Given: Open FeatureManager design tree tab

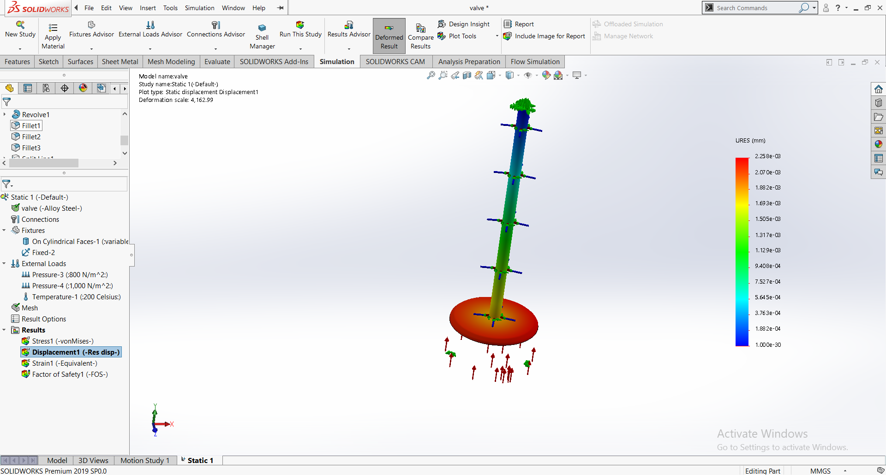Looking at the screenshot, I should coord(9,88).
